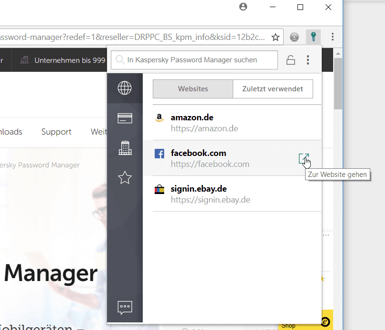Open the feedback speech bubble icon
This screenshot has height=330, width=385.
[125, 308]
